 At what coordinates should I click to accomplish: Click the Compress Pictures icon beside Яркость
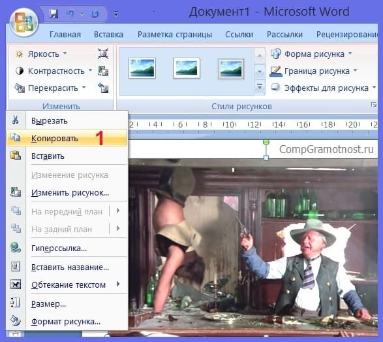point(103,54)
